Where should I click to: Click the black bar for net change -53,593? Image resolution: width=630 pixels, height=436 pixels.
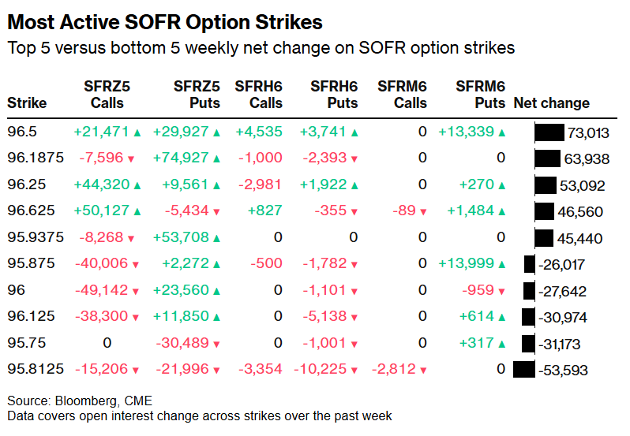tap(523, 370)
